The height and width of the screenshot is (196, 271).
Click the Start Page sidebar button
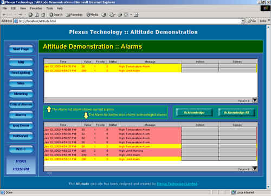pyautogui.click(x=21, y=49)
